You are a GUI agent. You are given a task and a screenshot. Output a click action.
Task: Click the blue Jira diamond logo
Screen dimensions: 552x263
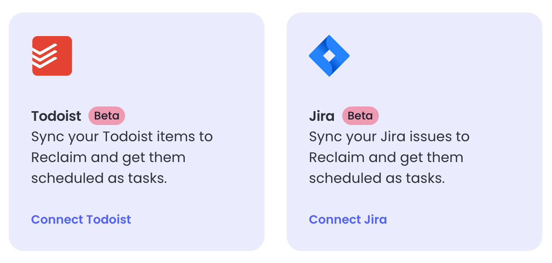(329, 56)
